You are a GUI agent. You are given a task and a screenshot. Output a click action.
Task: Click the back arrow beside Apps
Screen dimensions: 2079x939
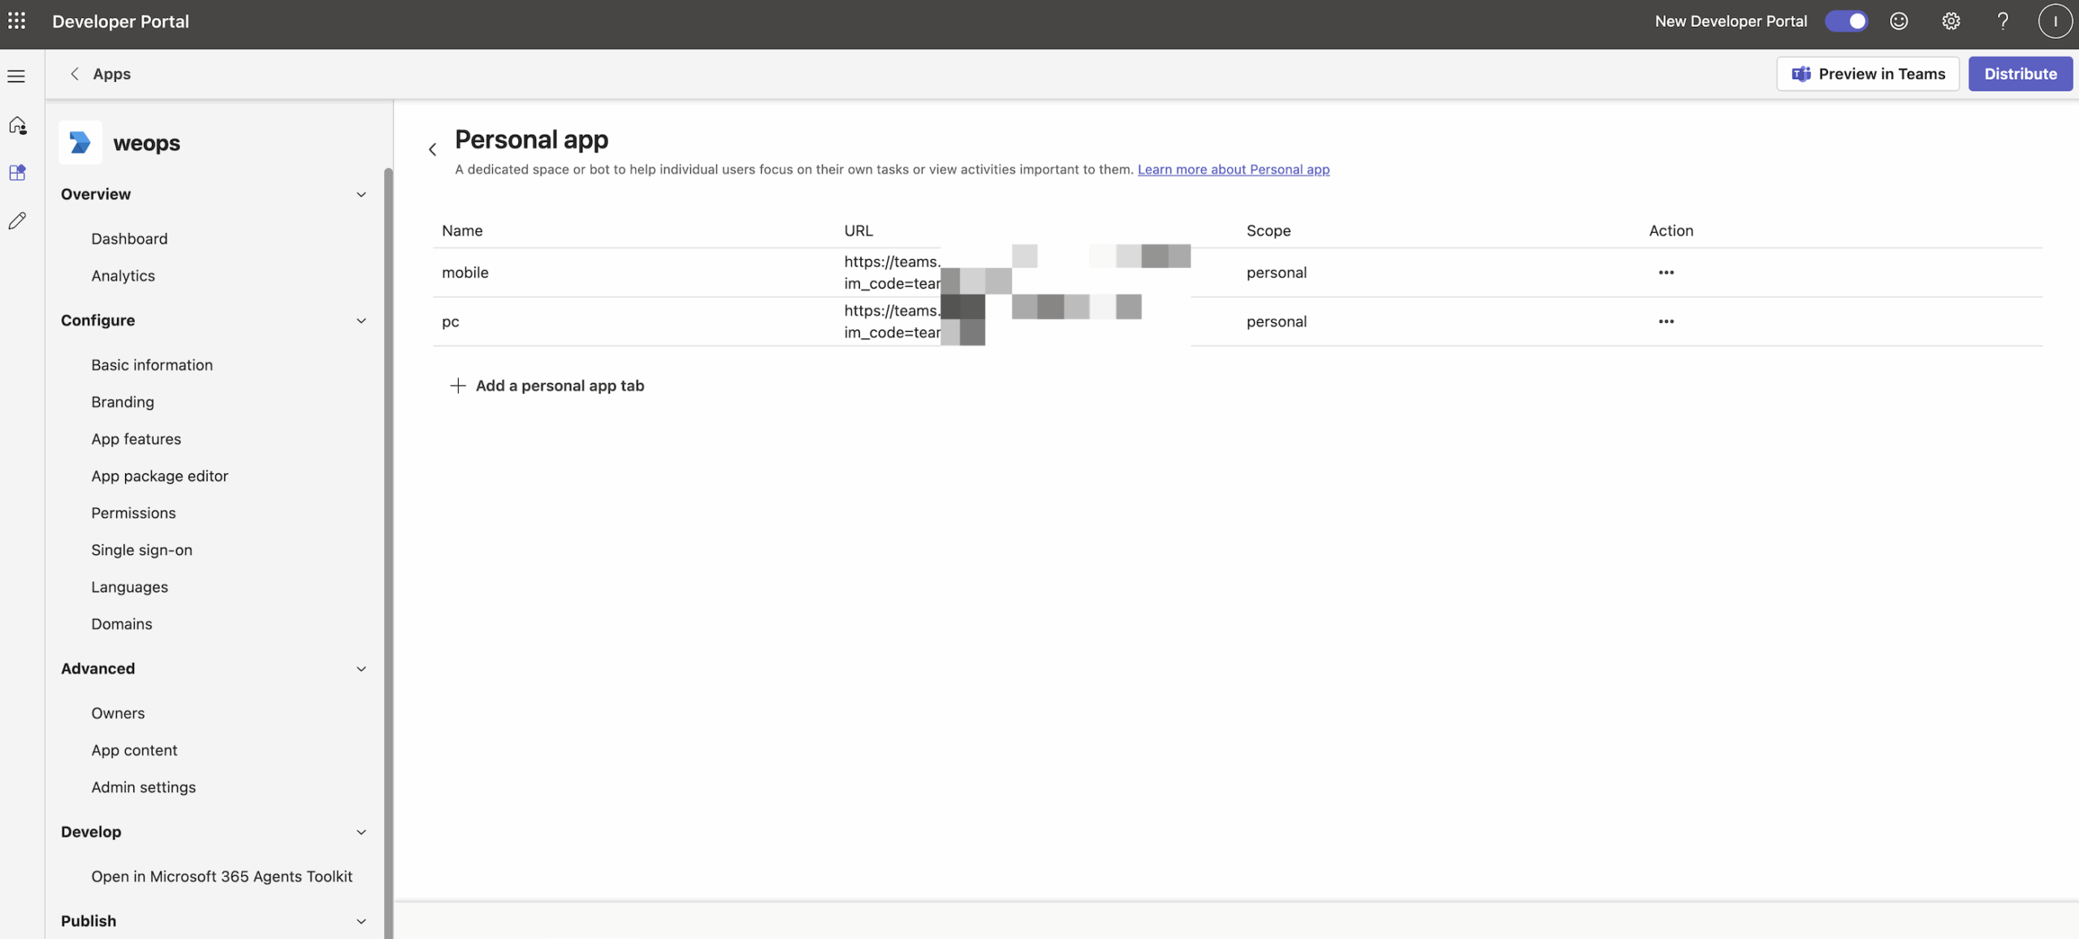(75, 74)
